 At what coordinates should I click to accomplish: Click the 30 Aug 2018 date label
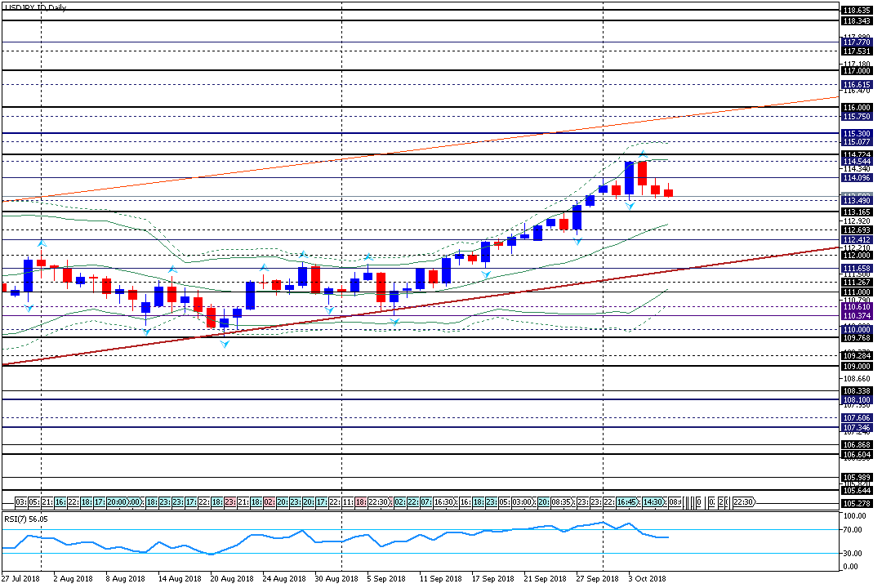tap(336, 579)
